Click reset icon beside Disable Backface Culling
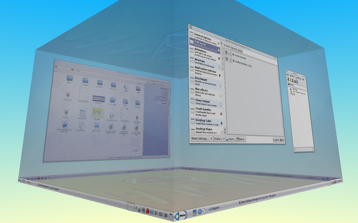The image size is (358, 223). coord(227,59)
